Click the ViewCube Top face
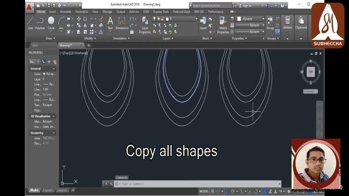349x196 pixels. click(x=311, y=72)
